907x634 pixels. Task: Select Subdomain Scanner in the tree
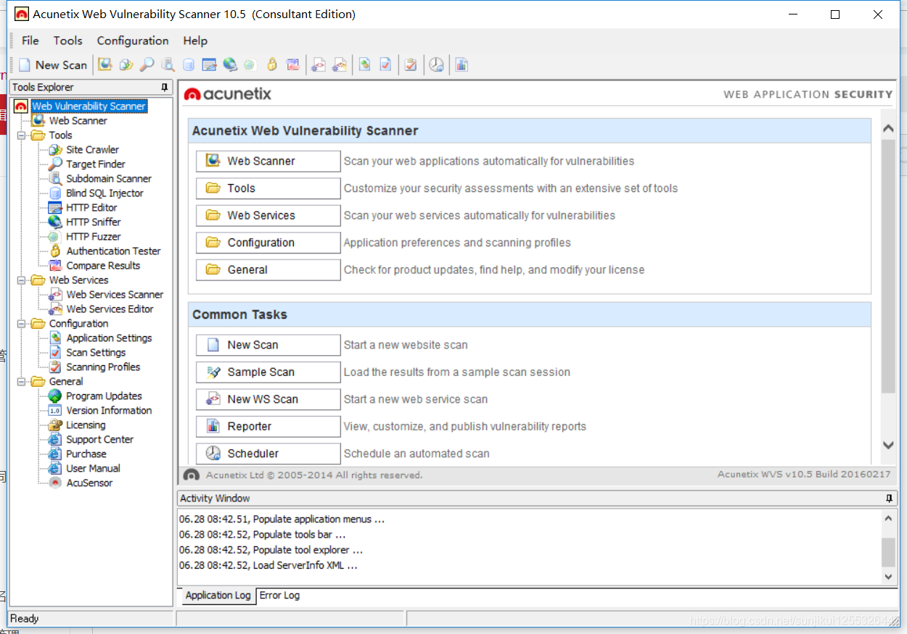click(x=109, y=179)
